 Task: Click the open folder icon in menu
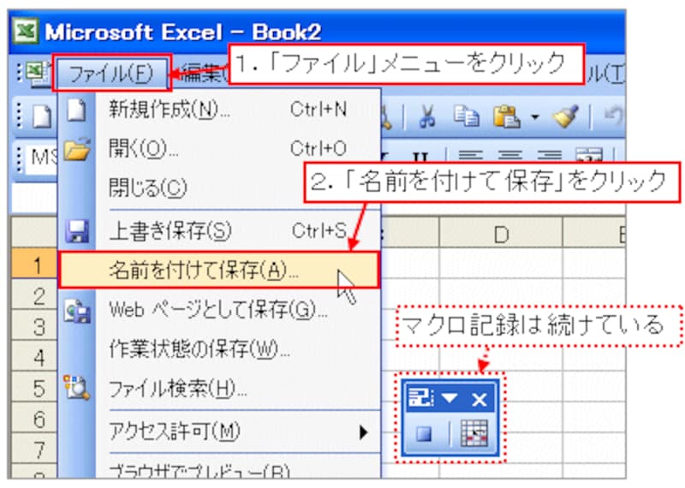pos(77,150)
